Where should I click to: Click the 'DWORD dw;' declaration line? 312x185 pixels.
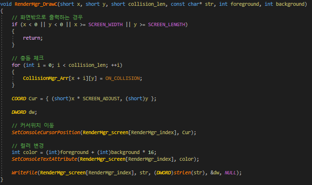coord(24,112)
